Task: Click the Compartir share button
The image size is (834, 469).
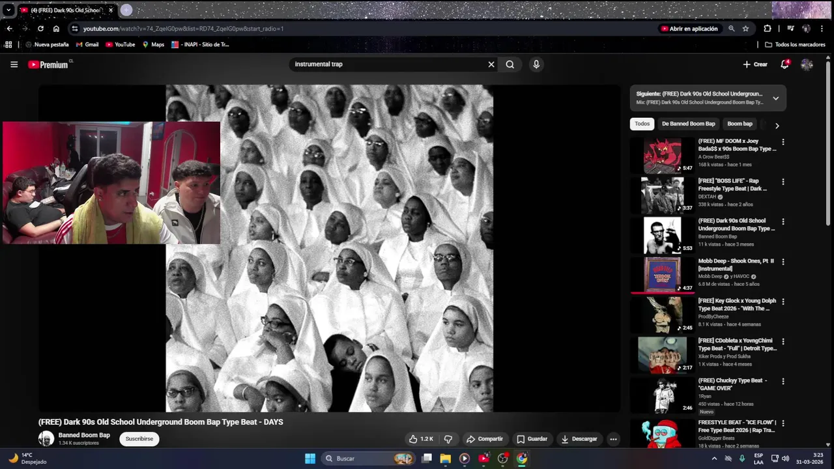Action: [x=485, y=439]
